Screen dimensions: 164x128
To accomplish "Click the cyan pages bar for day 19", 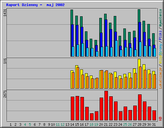I will coord(97,54).
